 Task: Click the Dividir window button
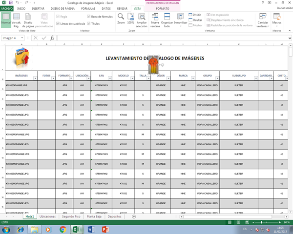[194, 15]
